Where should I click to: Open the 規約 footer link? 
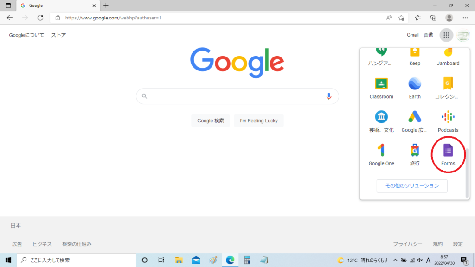coord(438,244)
